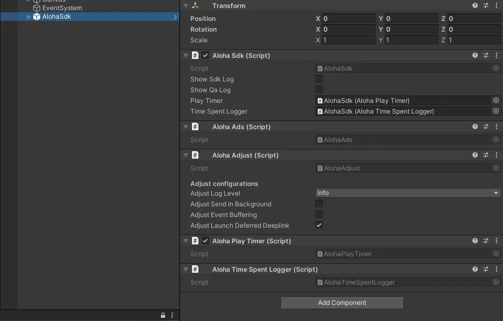Collapse the Aloha Ads script foldout
The height and width of the screenshot is (321, 503).
pyautogui.click(x=186, y=126)
